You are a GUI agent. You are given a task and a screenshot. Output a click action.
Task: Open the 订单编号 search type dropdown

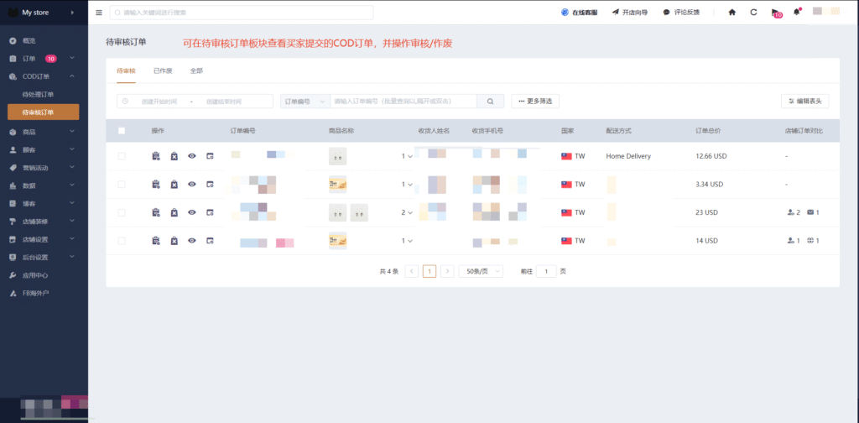point(305,101)
